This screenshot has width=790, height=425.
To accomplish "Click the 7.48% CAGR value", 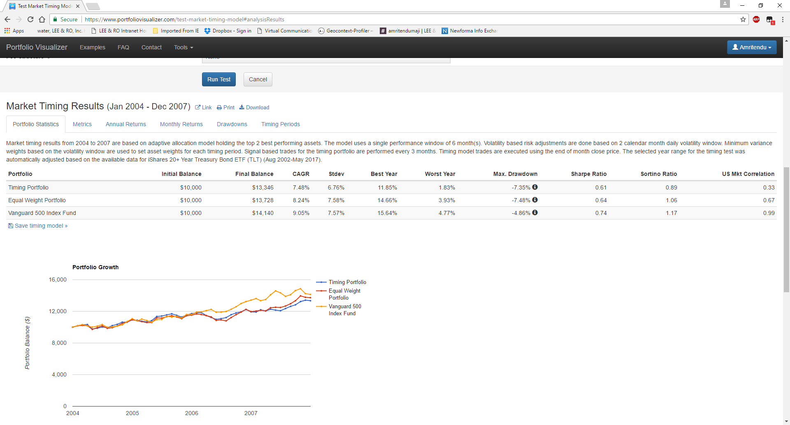I will (x=301, y=187).
